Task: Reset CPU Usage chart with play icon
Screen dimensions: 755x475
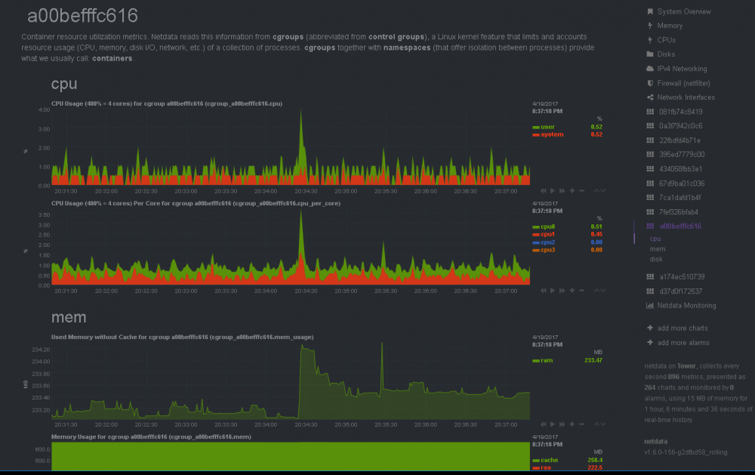Action: tap(553, 191)
